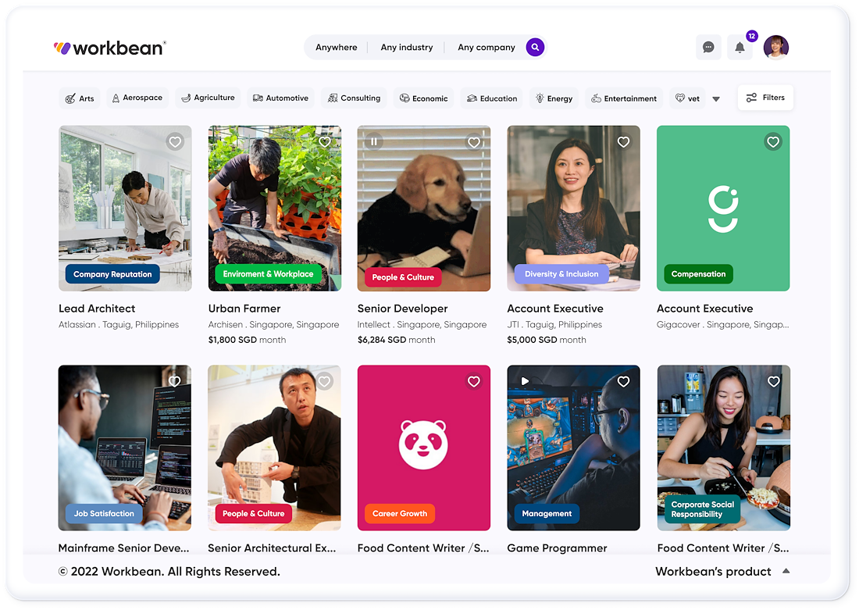Select the Education category chip
Image resolution: width=859 pixels, height=610 pixels.
[491, 98]
